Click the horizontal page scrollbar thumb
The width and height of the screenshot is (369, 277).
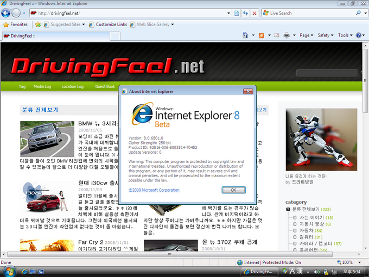pyautogui.click(x=170, y=254)
